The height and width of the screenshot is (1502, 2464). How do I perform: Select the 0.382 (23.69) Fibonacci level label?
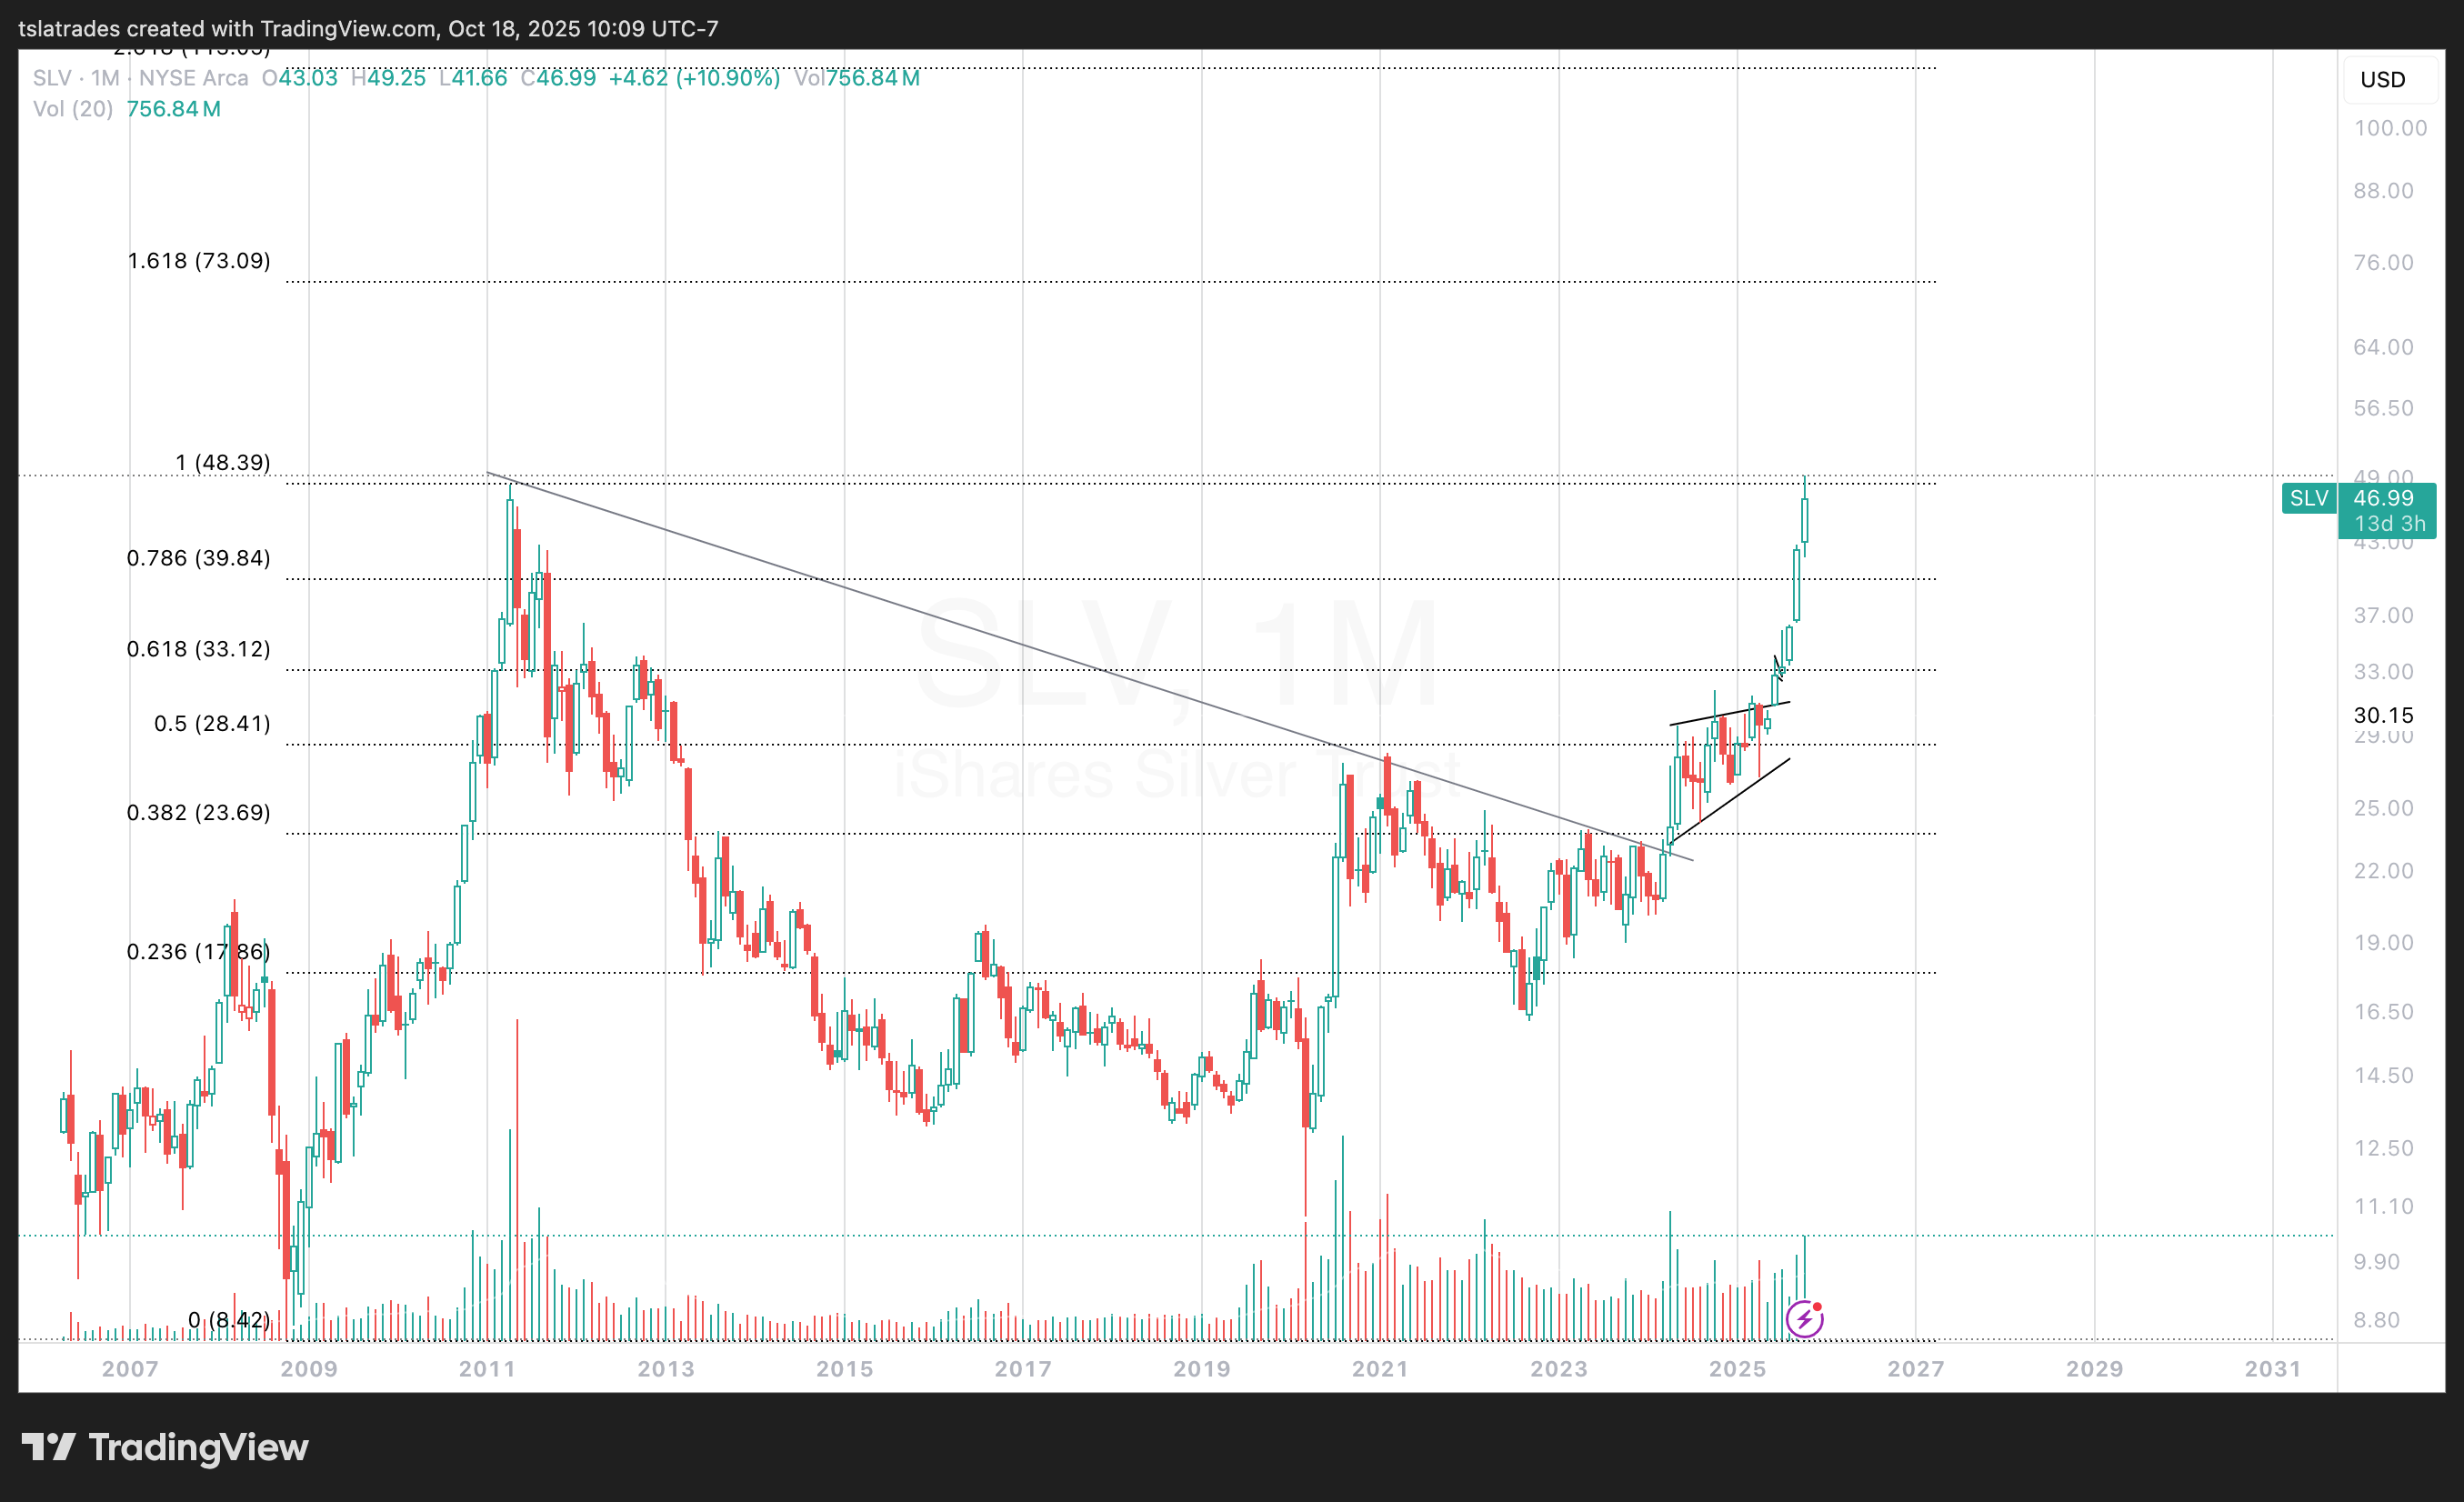tap(199, 812)
